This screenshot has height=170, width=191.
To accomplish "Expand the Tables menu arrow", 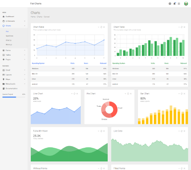I will point(25,55).
